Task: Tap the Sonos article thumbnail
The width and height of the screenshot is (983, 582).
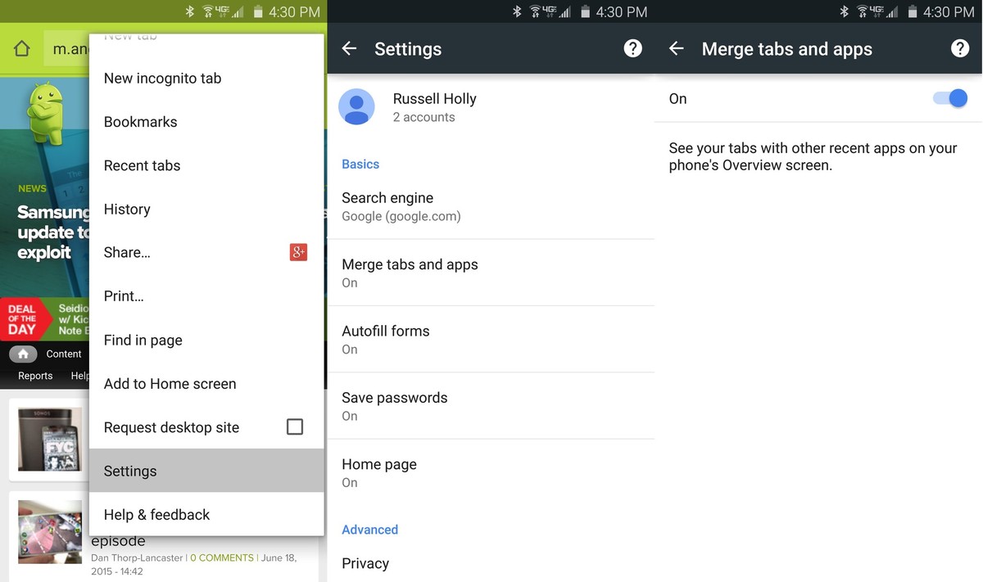Action: coord(50,439)
